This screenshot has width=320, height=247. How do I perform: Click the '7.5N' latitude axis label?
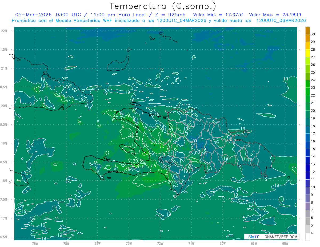pos(4,200)
